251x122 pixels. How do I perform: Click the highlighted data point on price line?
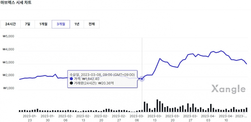point(142,79)
